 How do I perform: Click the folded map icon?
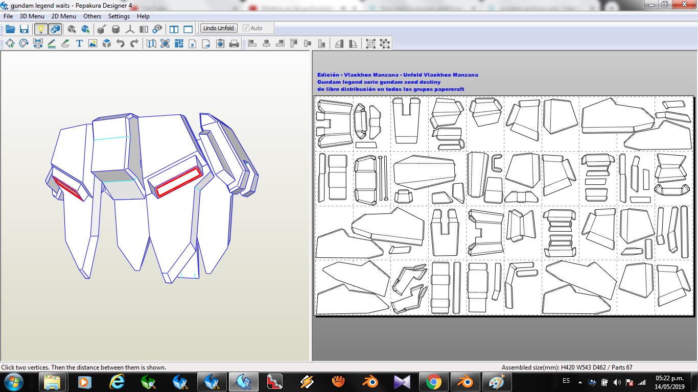point(151,43)
